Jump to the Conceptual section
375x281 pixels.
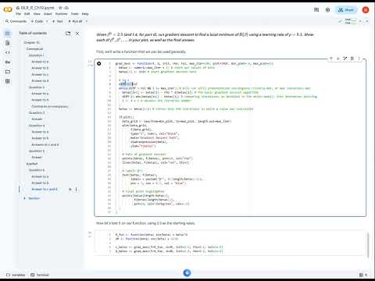pos(34,49)
